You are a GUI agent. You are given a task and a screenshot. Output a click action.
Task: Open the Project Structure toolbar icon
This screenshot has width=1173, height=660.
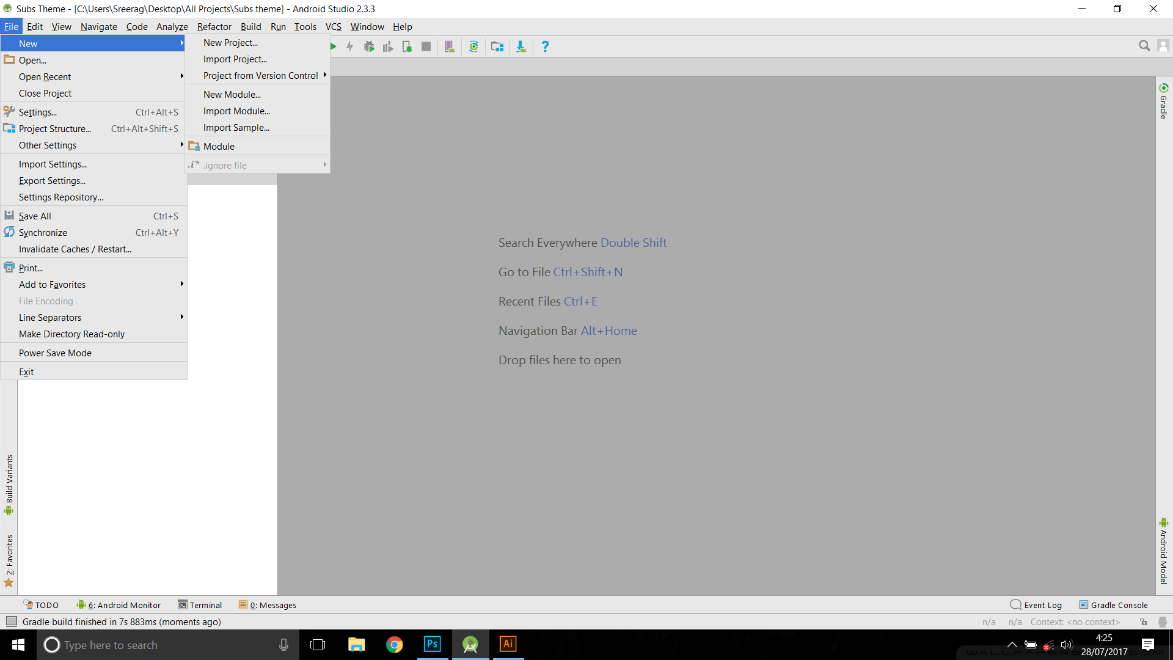[x=497, y=46]
